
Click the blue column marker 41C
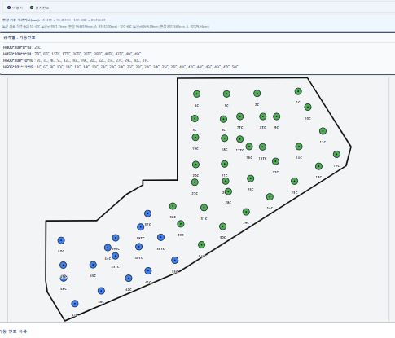pyautogui.click(x=148, y=271)
